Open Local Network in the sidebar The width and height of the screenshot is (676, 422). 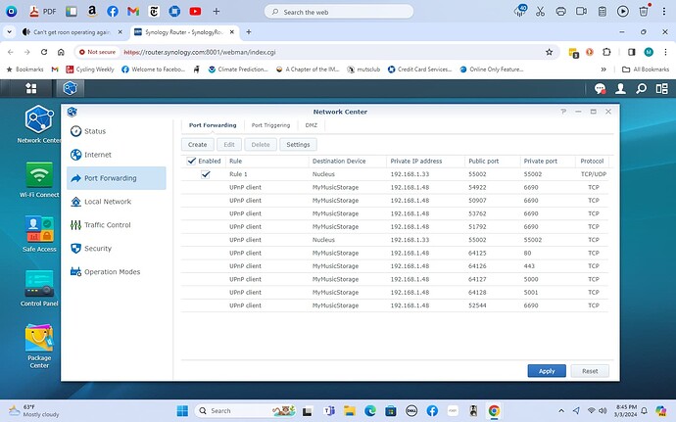pyautogui.click(x=116, y=202)
